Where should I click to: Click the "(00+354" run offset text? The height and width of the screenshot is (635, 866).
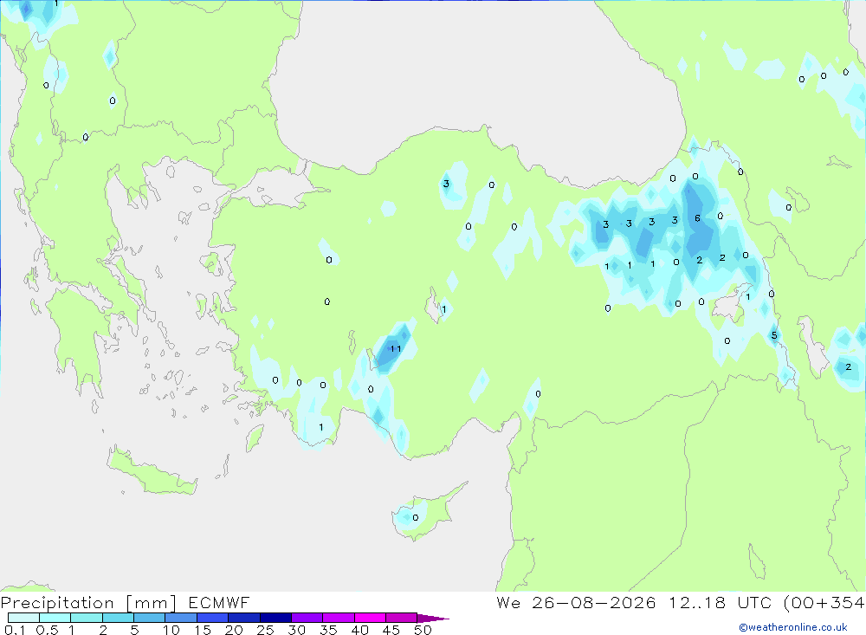[824, 603]
